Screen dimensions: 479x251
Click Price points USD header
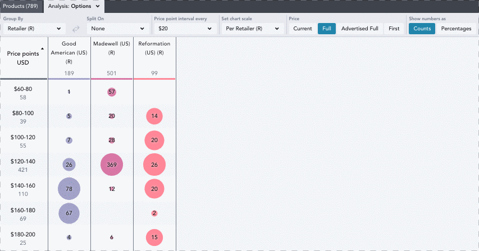click(x=23, y=58)
